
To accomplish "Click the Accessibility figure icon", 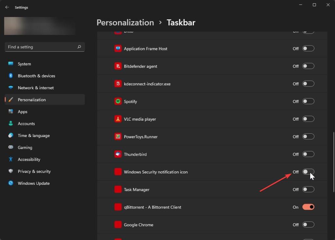I will (x=11, y=159).
